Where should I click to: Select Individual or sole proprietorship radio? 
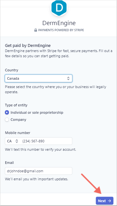(x=7, y=112)
